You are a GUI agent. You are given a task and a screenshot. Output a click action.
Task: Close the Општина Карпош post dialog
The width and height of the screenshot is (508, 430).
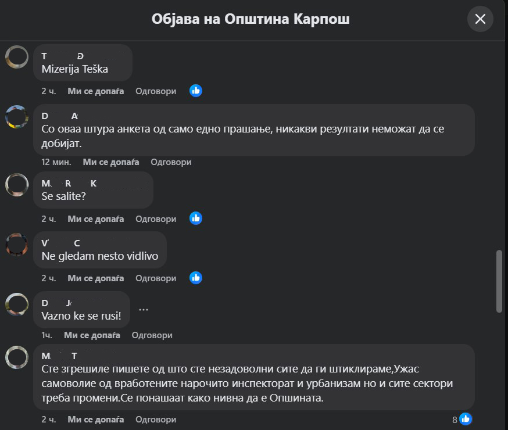click(480, 19)
